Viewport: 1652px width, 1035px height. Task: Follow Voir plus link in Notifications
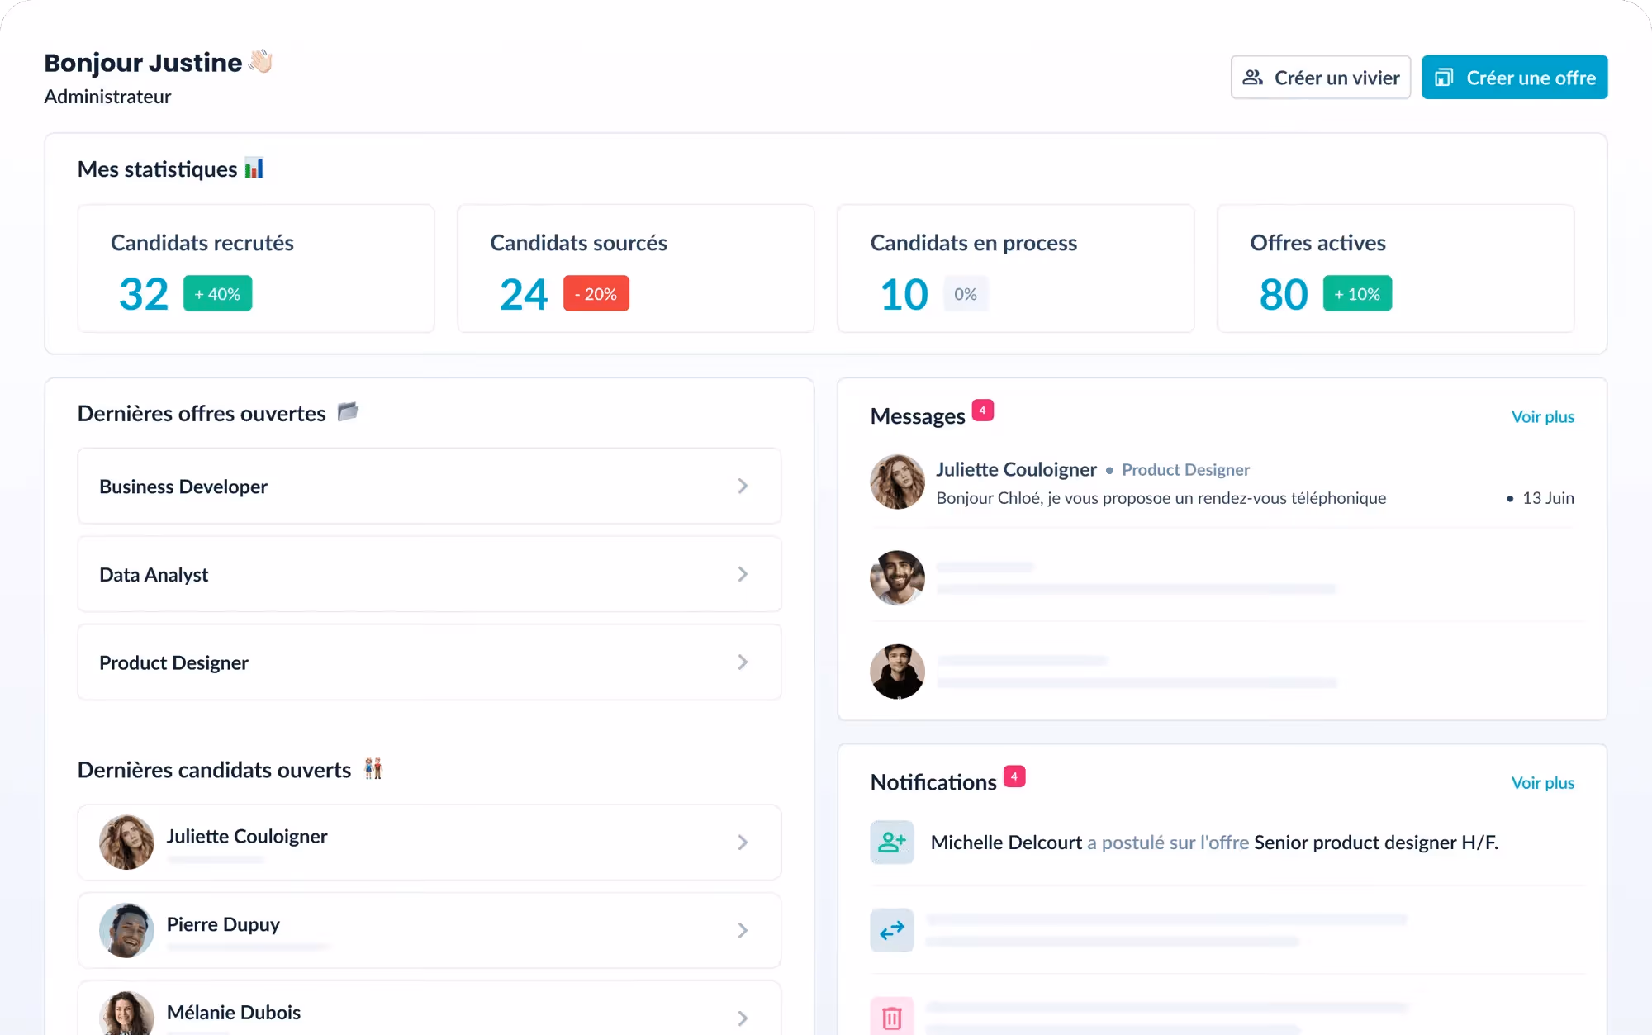click(1542, 783)
